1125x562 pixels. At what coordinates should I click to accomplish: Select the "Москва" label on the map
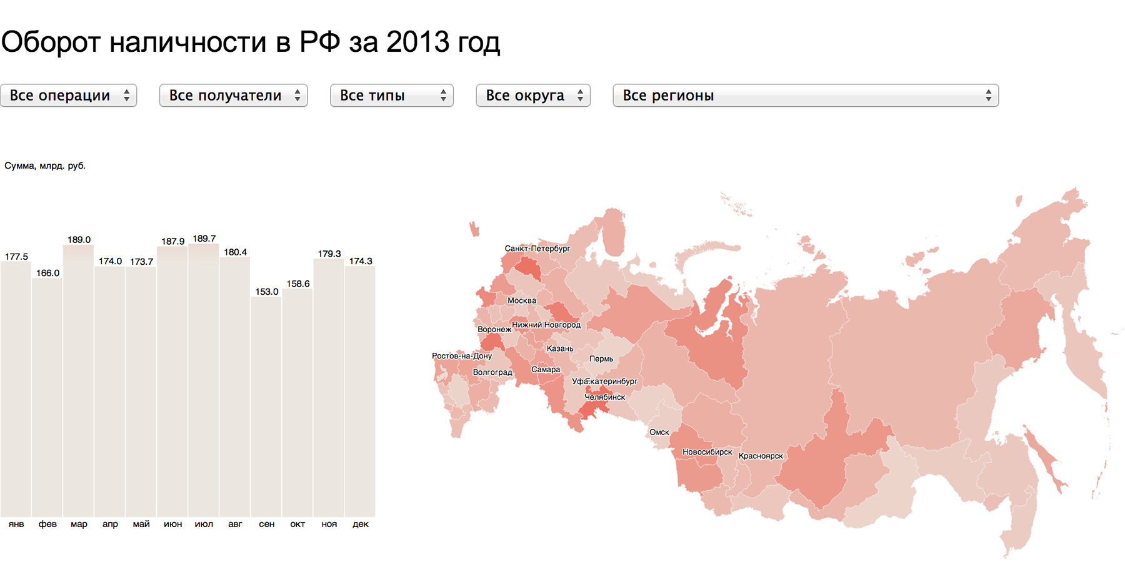(x=522, y=300)
